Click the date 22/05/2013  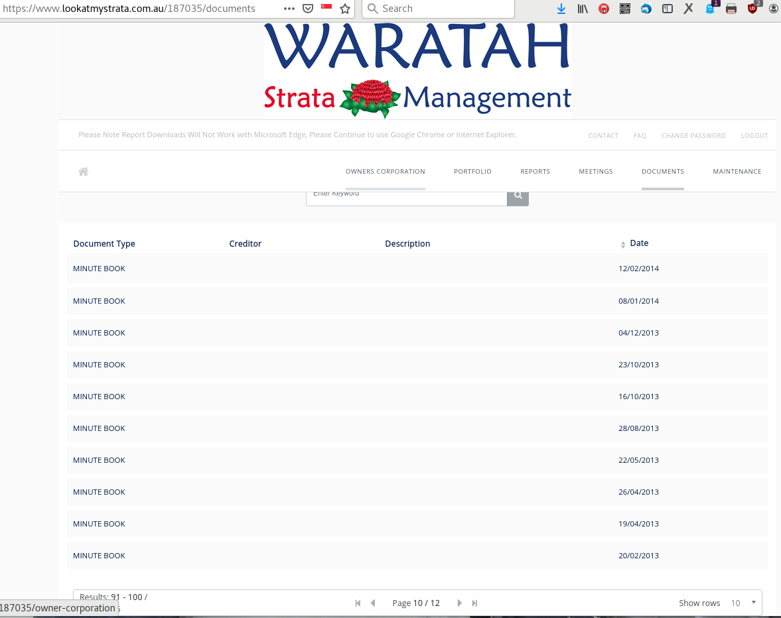(638, 460)
